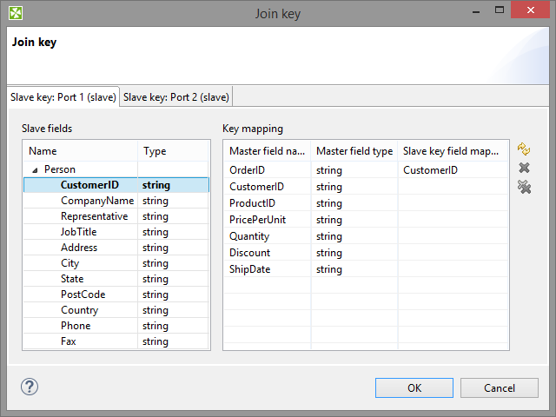The image size is (556, 417).
Task: Click the remove all mappings double X icon
Action: coord(524,187)
